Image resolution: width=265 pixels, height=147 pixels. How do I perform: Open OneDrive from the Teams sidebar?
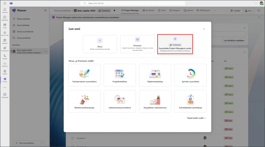[x=5, y=64]
